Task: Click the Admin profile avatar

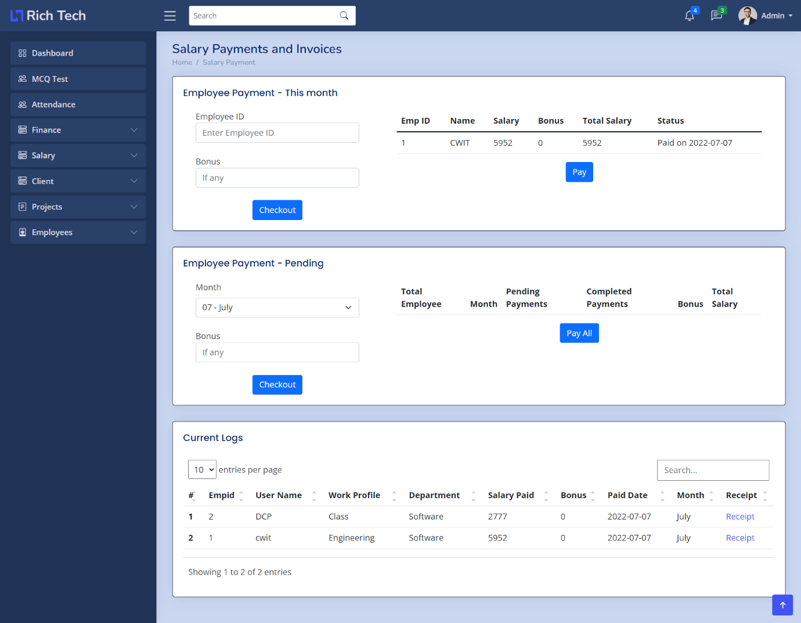Action: [x=748, y=16]
